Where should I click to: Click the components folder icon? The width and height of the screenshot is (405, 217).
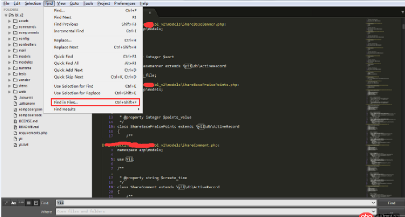(15, 33)
